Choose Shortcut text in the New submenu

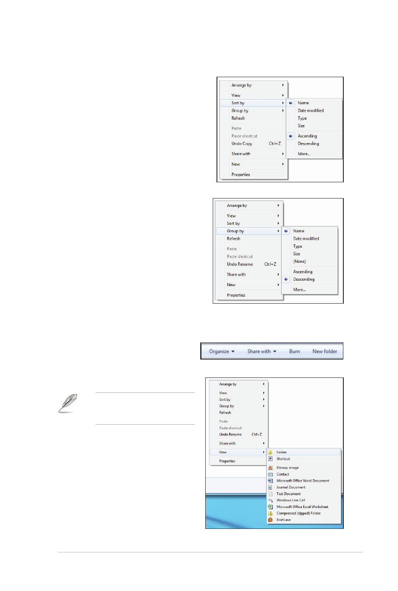(x=283, y=459)
